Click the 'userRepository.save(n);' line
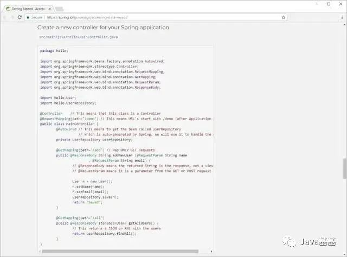Screen dimensions: 347x257 point(95,197)
